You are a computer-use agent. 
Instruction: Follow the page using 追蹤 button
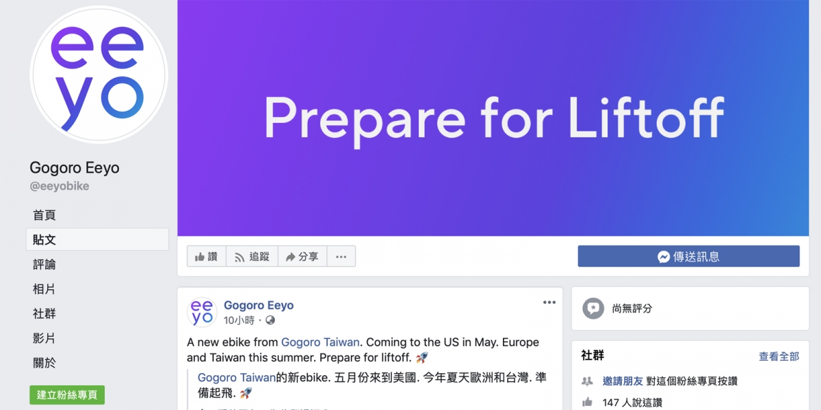pos(252,256)
